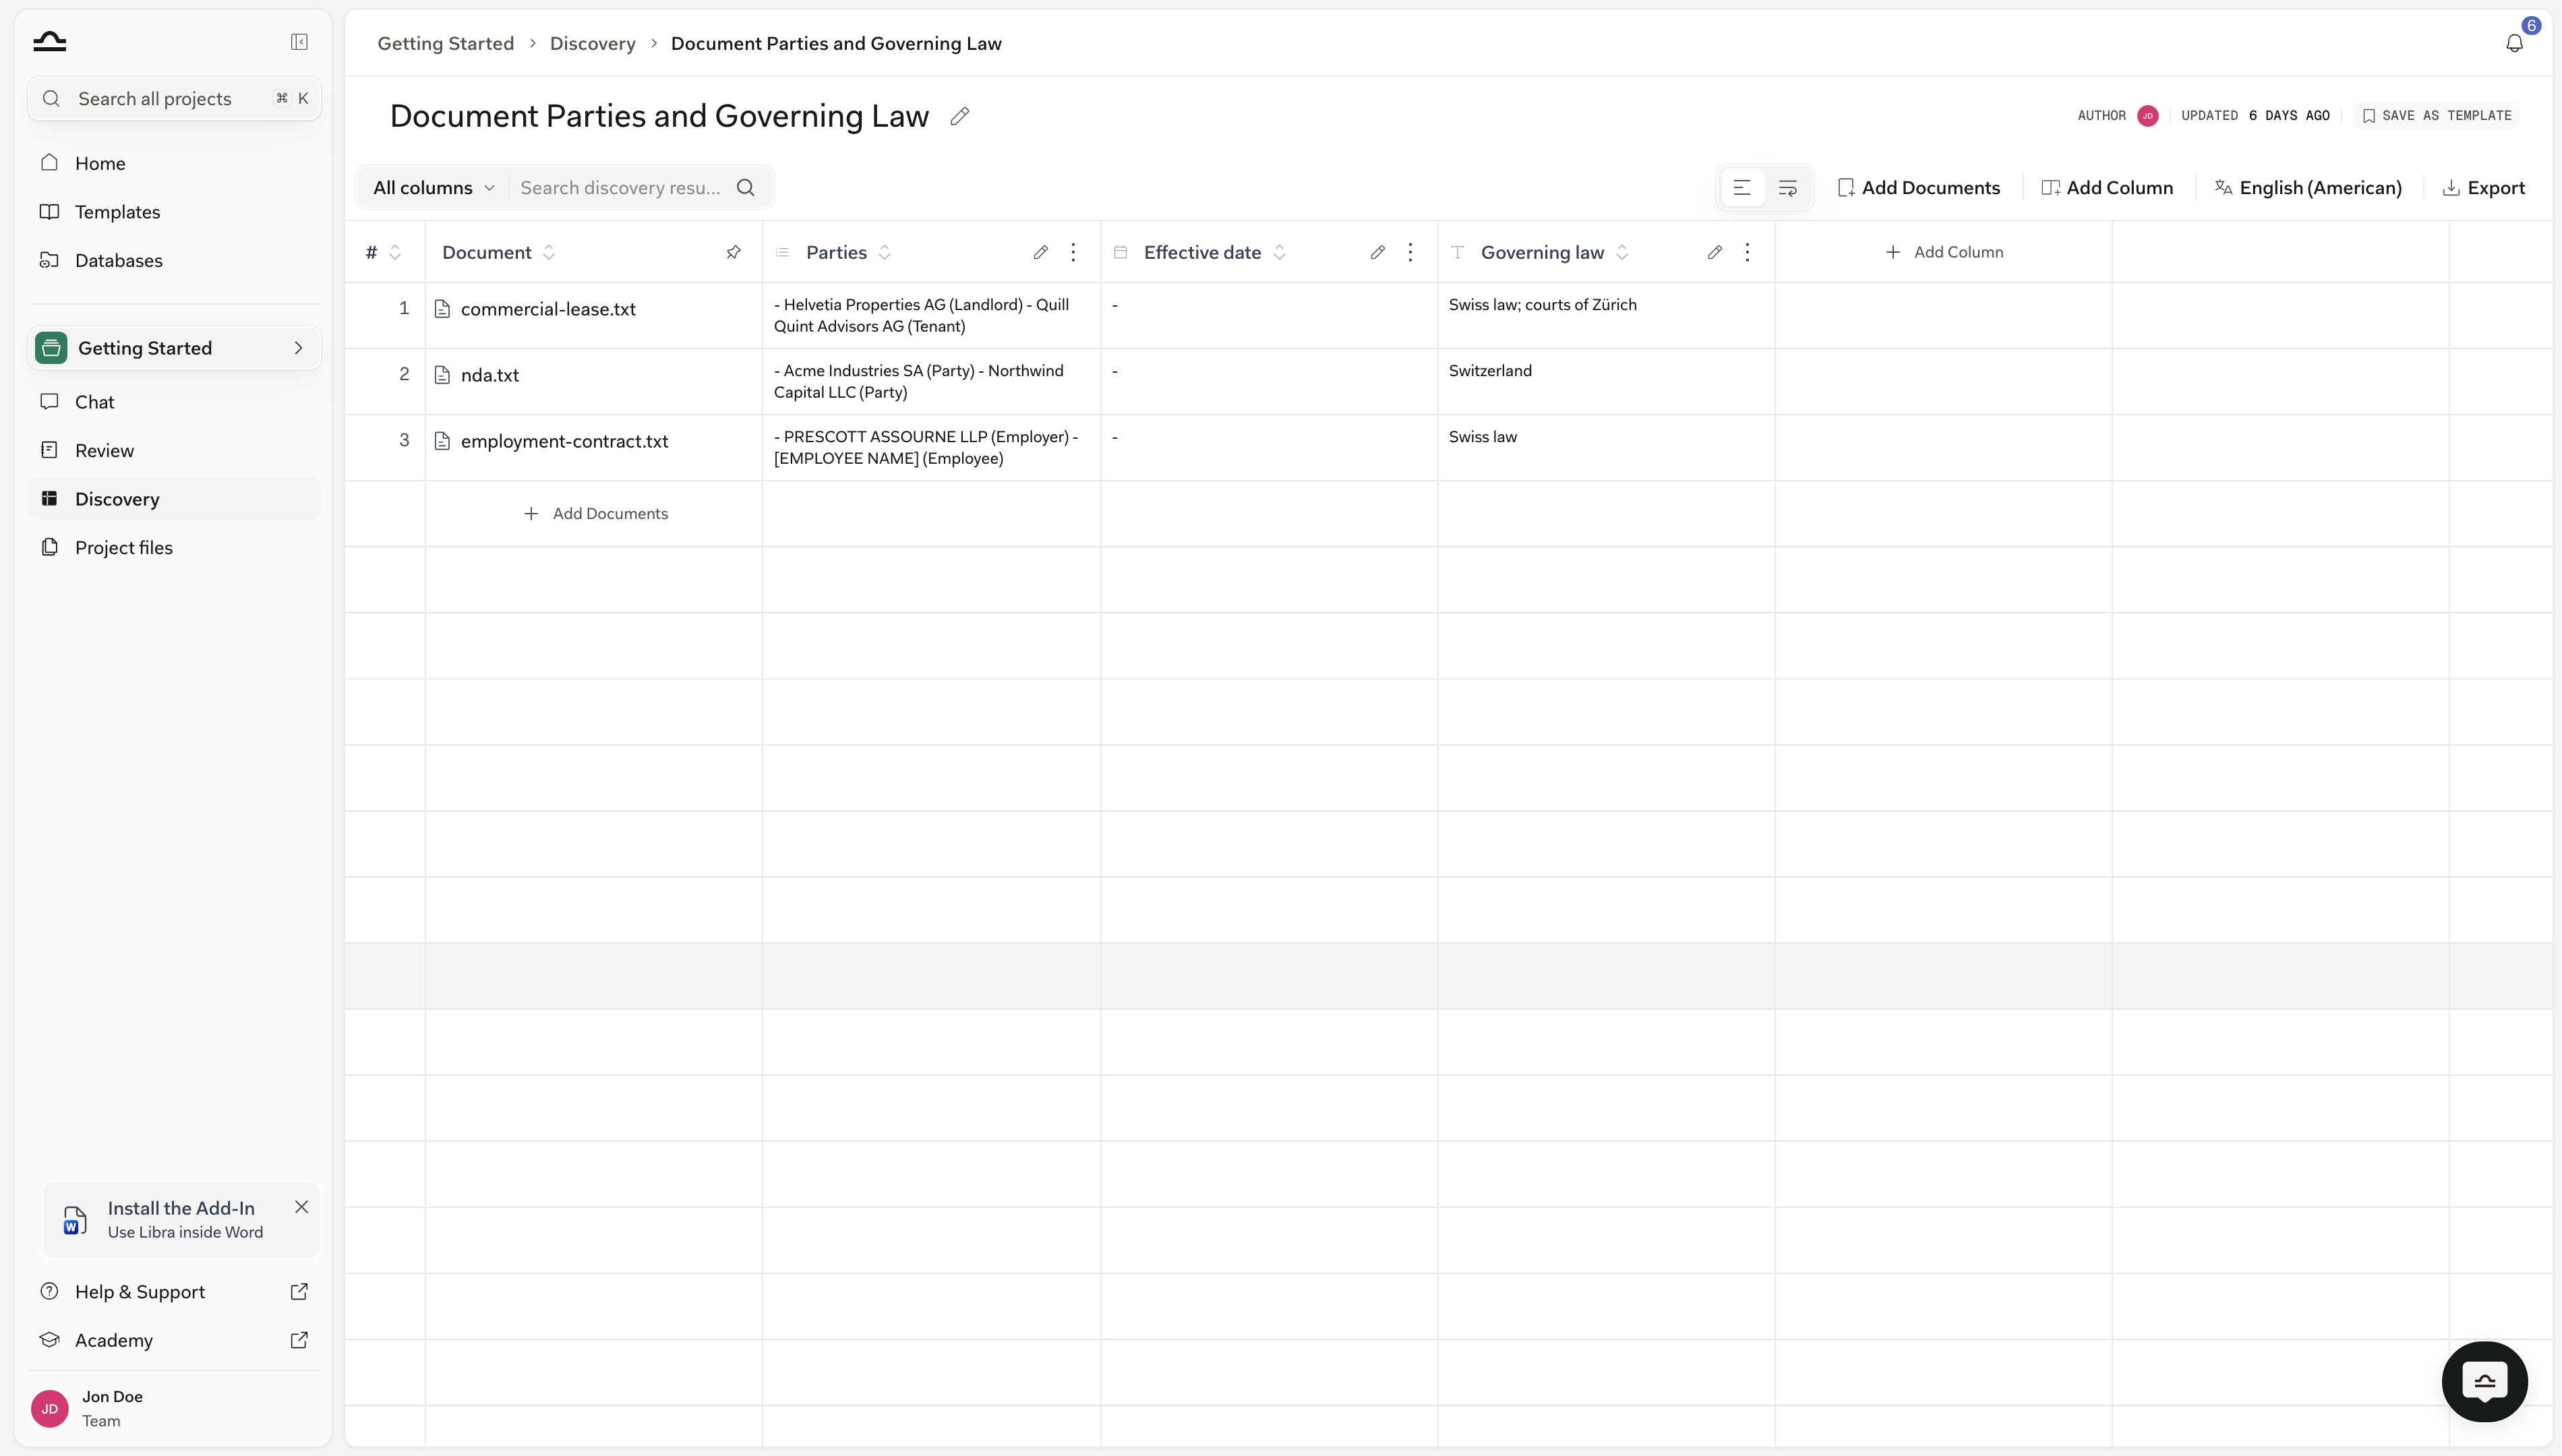Click Add Column in the toolbar
This screenshot has height=1456, width=2562.
2107,188
